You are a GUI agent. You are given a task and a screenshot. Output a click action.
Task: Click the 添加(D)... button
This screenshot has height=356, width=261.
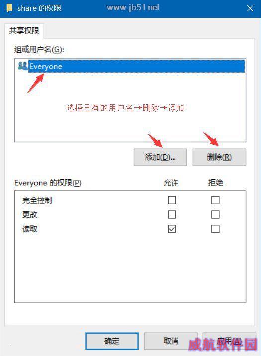[x=160, y=157]
